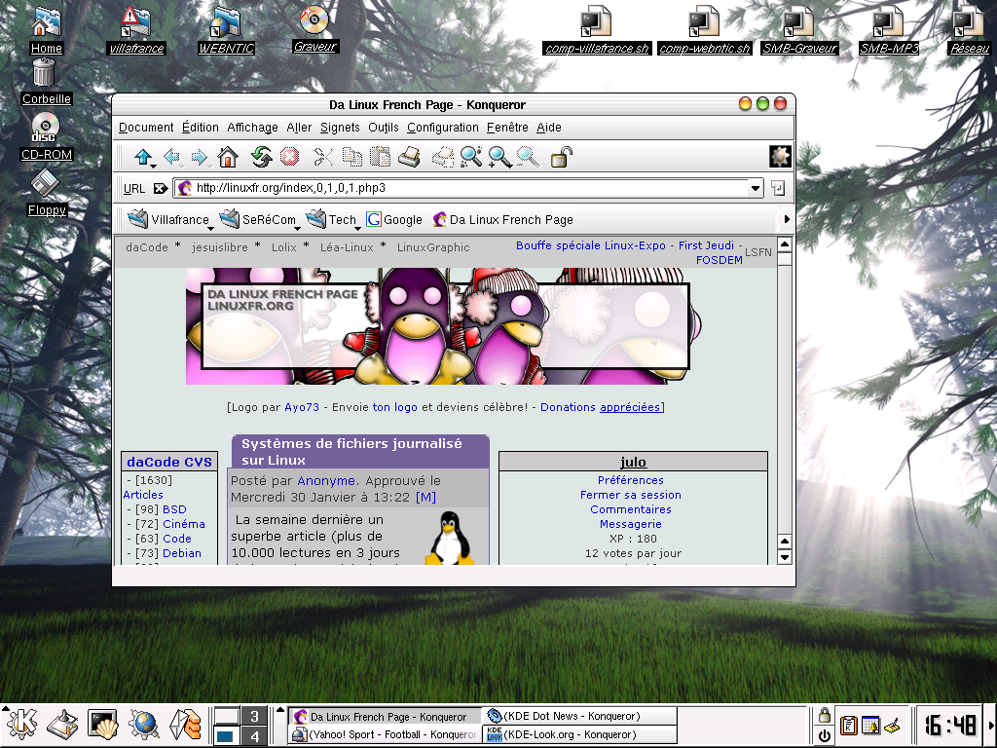Image resolution: width=997 pixels, height=748 pixels.
Task: Click the Go button beside the URL field
Action: pos(778,188)
